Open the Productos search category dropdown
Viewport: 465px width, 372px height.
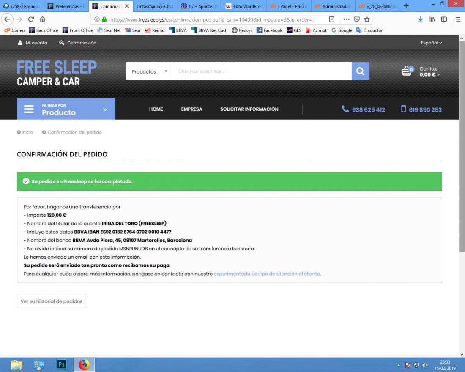coord(149,71)
